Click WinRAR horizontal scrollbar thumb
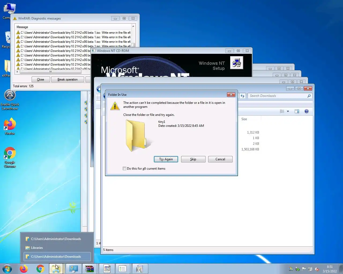 (51, 72)
